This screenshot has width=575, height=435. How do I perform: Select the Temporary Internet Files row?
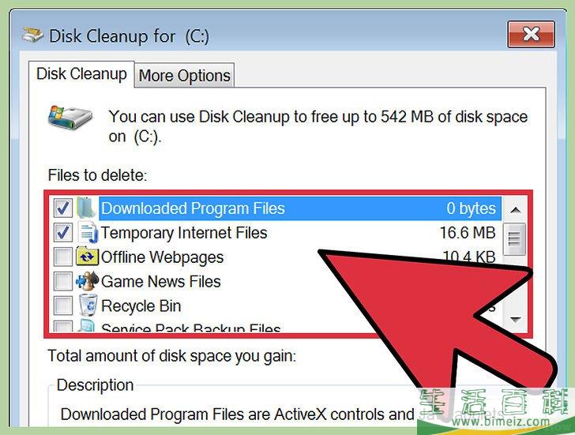275,233
